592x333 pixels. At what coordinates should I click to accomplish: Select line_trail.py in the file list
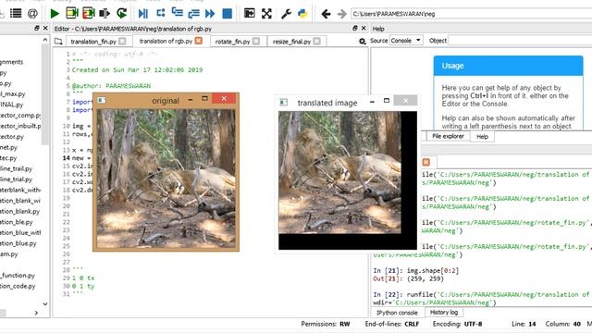[x=17, y=168]
